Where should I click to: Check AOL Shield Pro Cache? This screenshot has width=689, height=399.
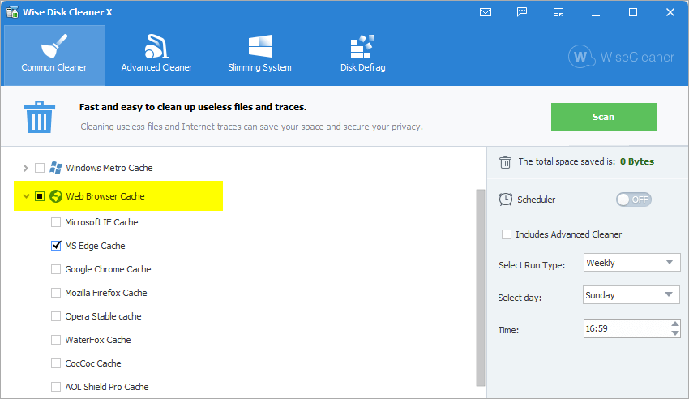[x=56, y=387]
